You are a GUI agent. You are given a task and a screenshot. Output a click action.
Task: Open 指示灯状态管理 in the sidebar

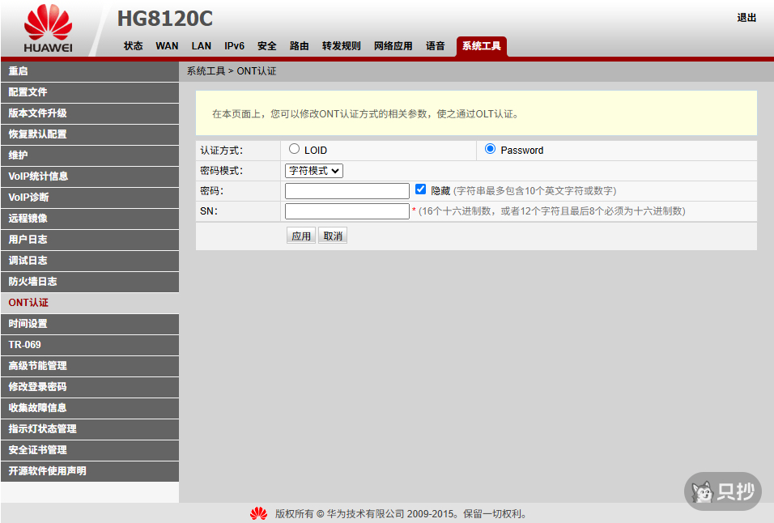tap(90, 429)
